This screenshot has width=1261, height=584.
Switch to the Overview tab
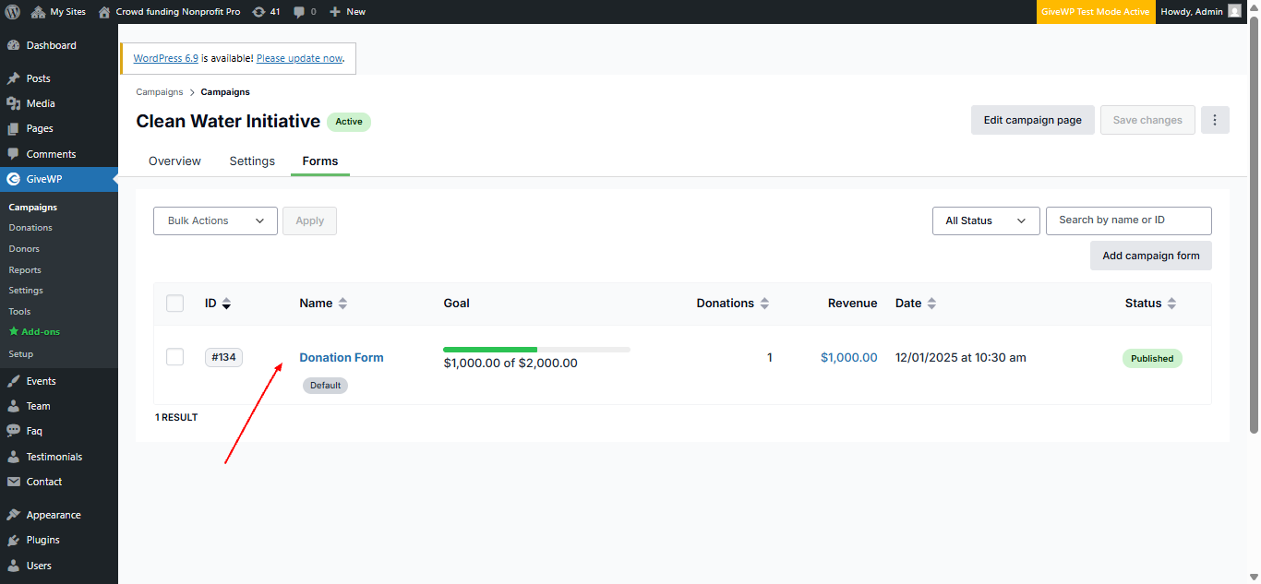pyautogui.click(x=174, y=161)
